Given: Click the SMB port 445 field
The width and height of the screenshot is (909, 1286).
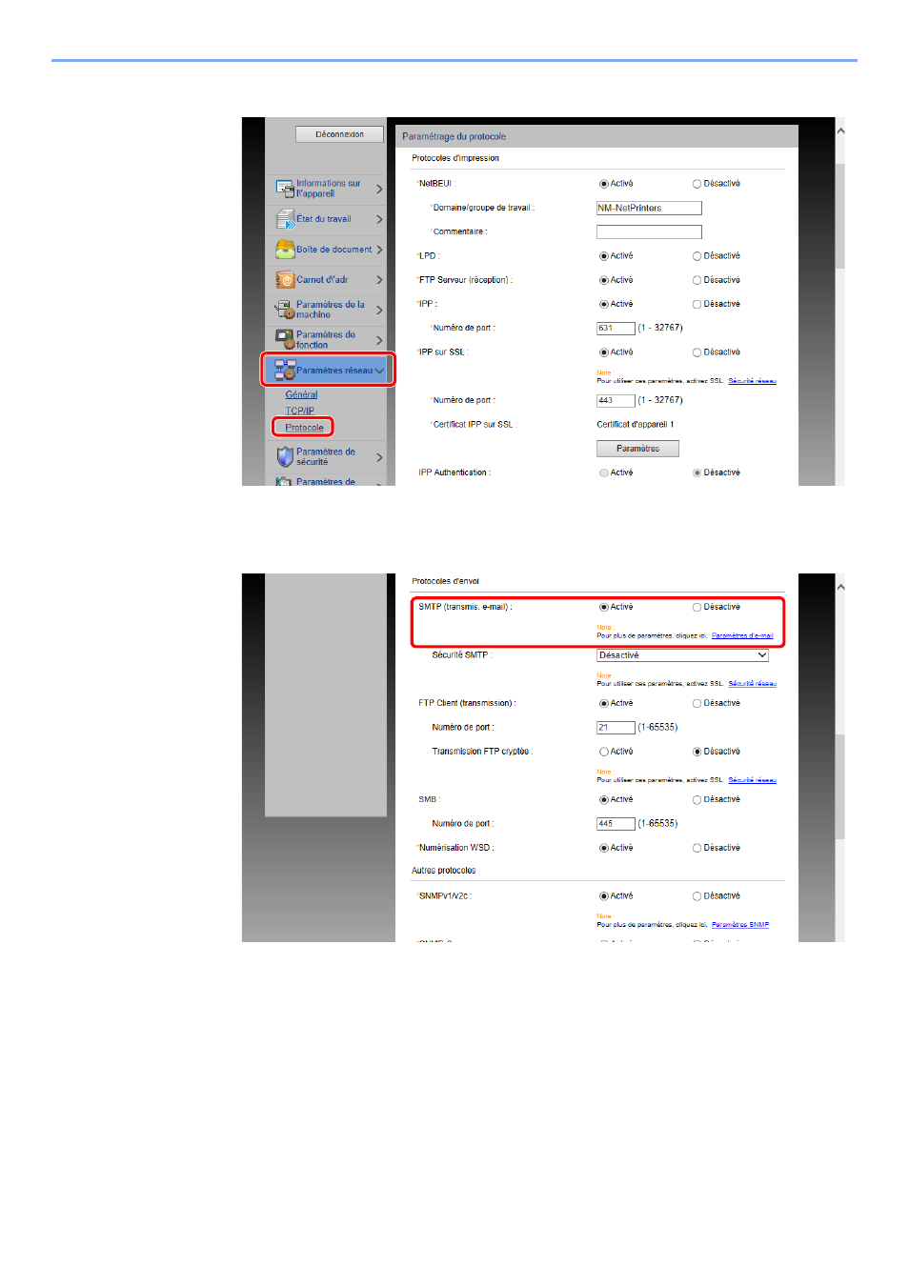Looking at the screenshot, I should 616,823.
